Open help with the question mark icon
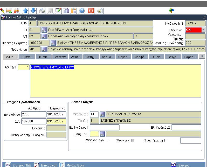This screenshot has width=207, height=167. point(82,11)
